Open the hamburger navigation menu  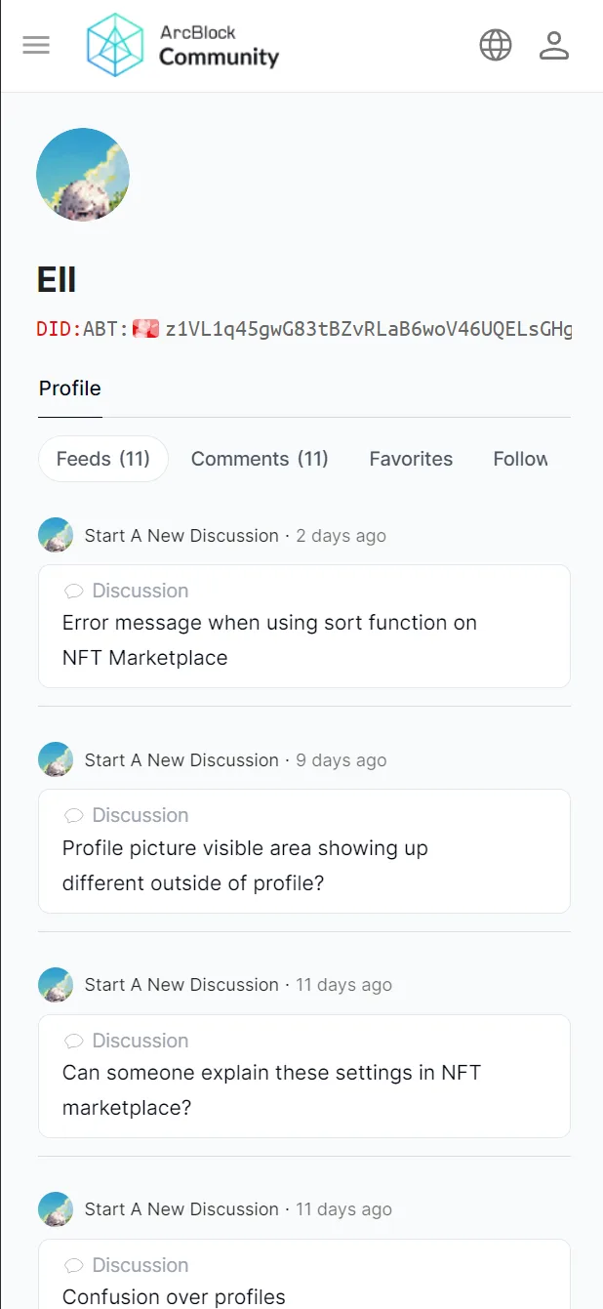click(36, 46)
